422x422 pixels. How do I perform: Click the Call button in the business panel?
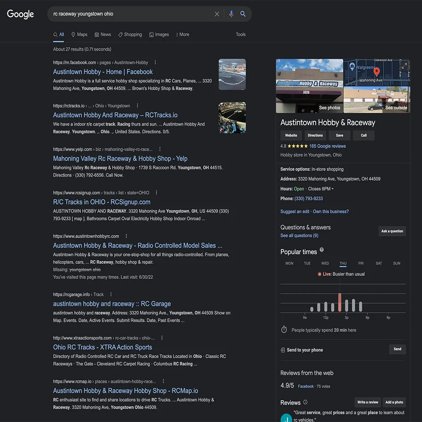tap(364, 135)
